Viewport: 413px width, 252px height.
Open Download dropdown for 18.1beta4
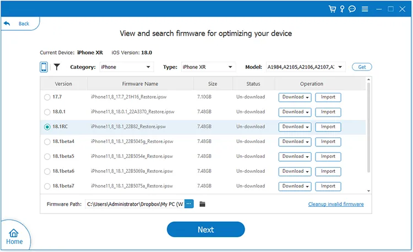(295, 142)
